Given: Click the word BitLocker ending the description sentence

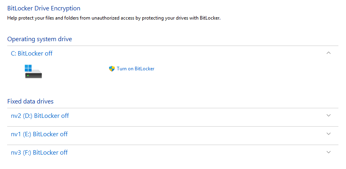Looking at the screenshot, I should [209, 18].
